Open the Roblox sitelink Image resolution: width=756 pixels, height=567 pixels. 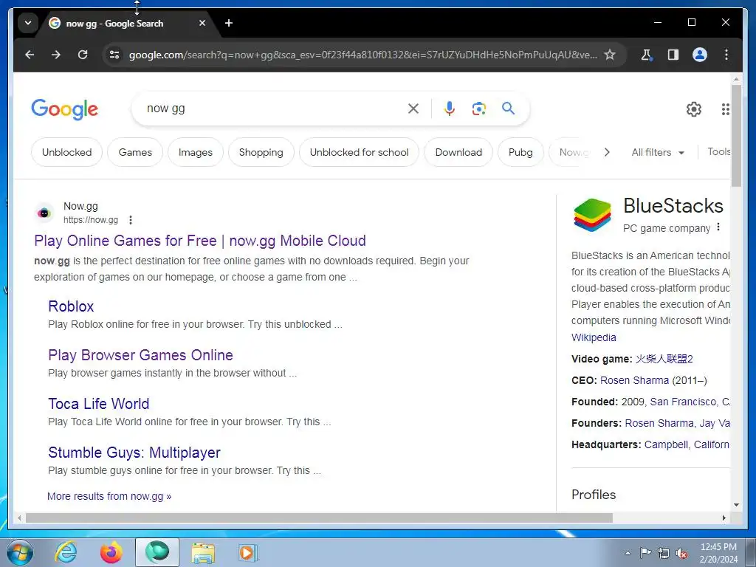(71, 306)
